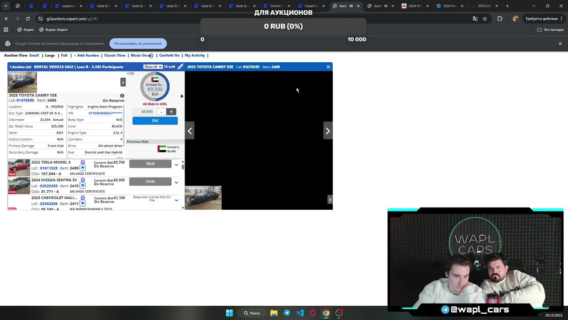The width and height of the screenshot is (568, 320).
Task: Increase the bid with plus button
Action: tap(171, 112)
